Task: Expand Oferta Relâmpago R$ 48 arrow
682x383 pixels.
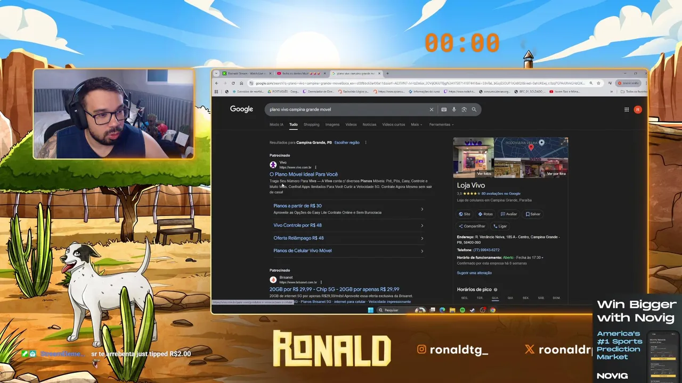Action: coord(422,238)
